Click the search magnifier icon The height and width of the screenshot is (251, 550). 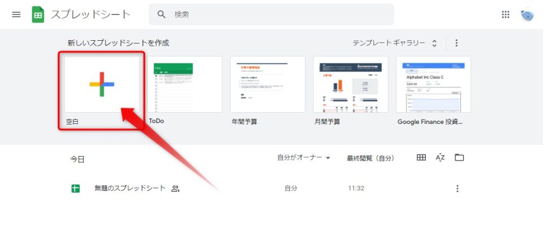161,14
